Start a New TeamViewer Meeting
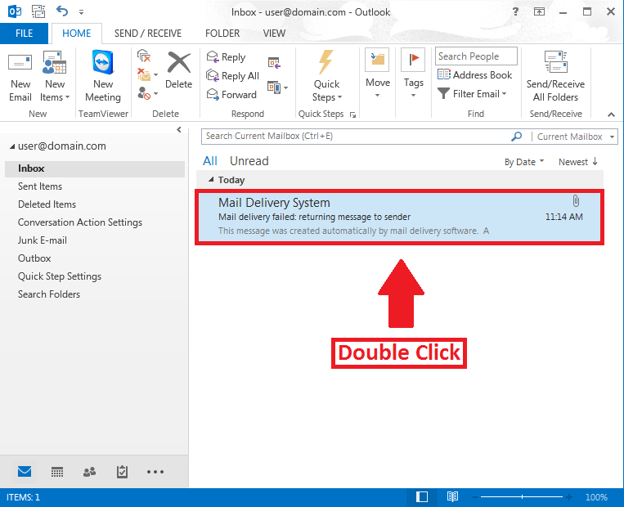The height and width of the screenshot is (507, 624). click(103, 76)
